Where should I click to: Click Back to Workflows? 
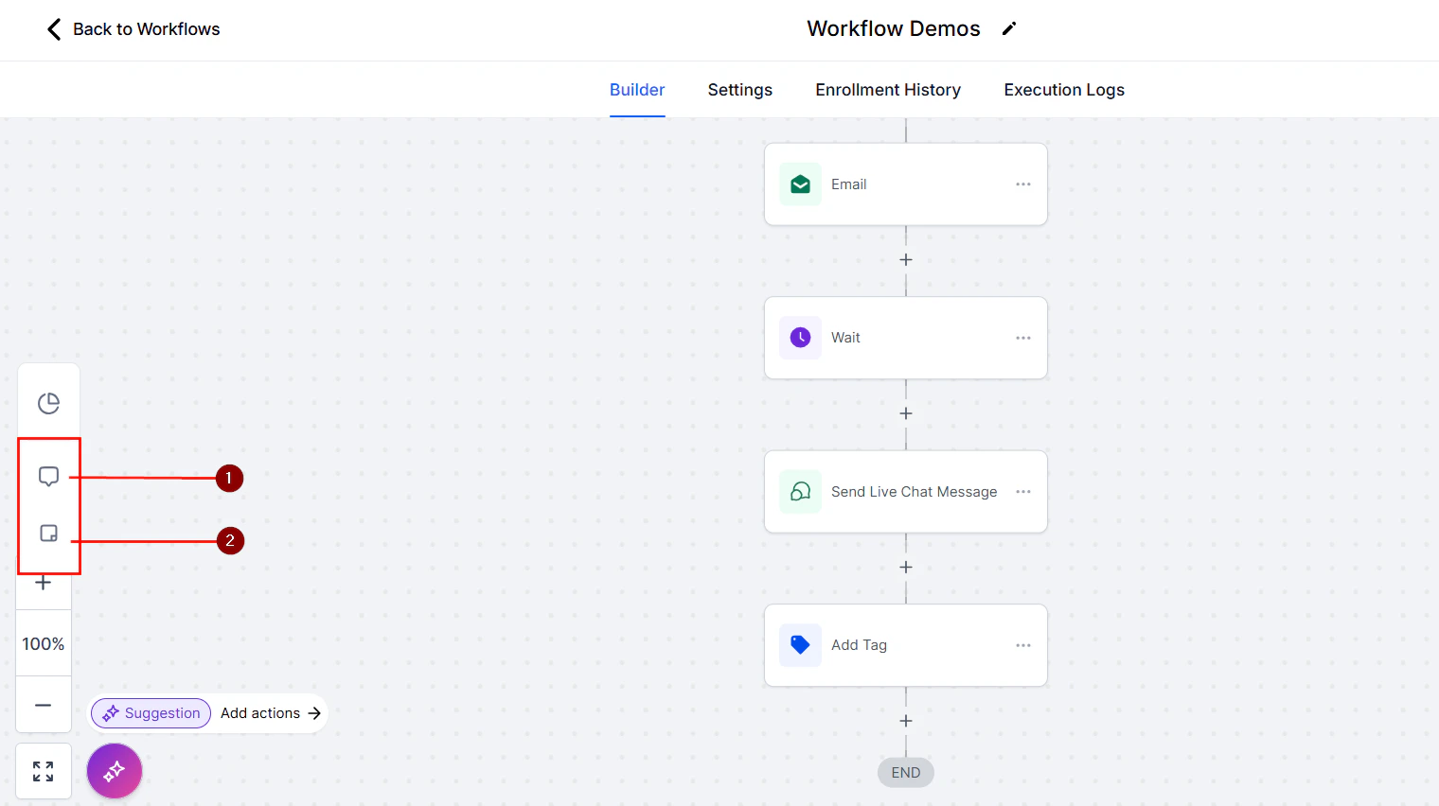click(x=132, y=29)
